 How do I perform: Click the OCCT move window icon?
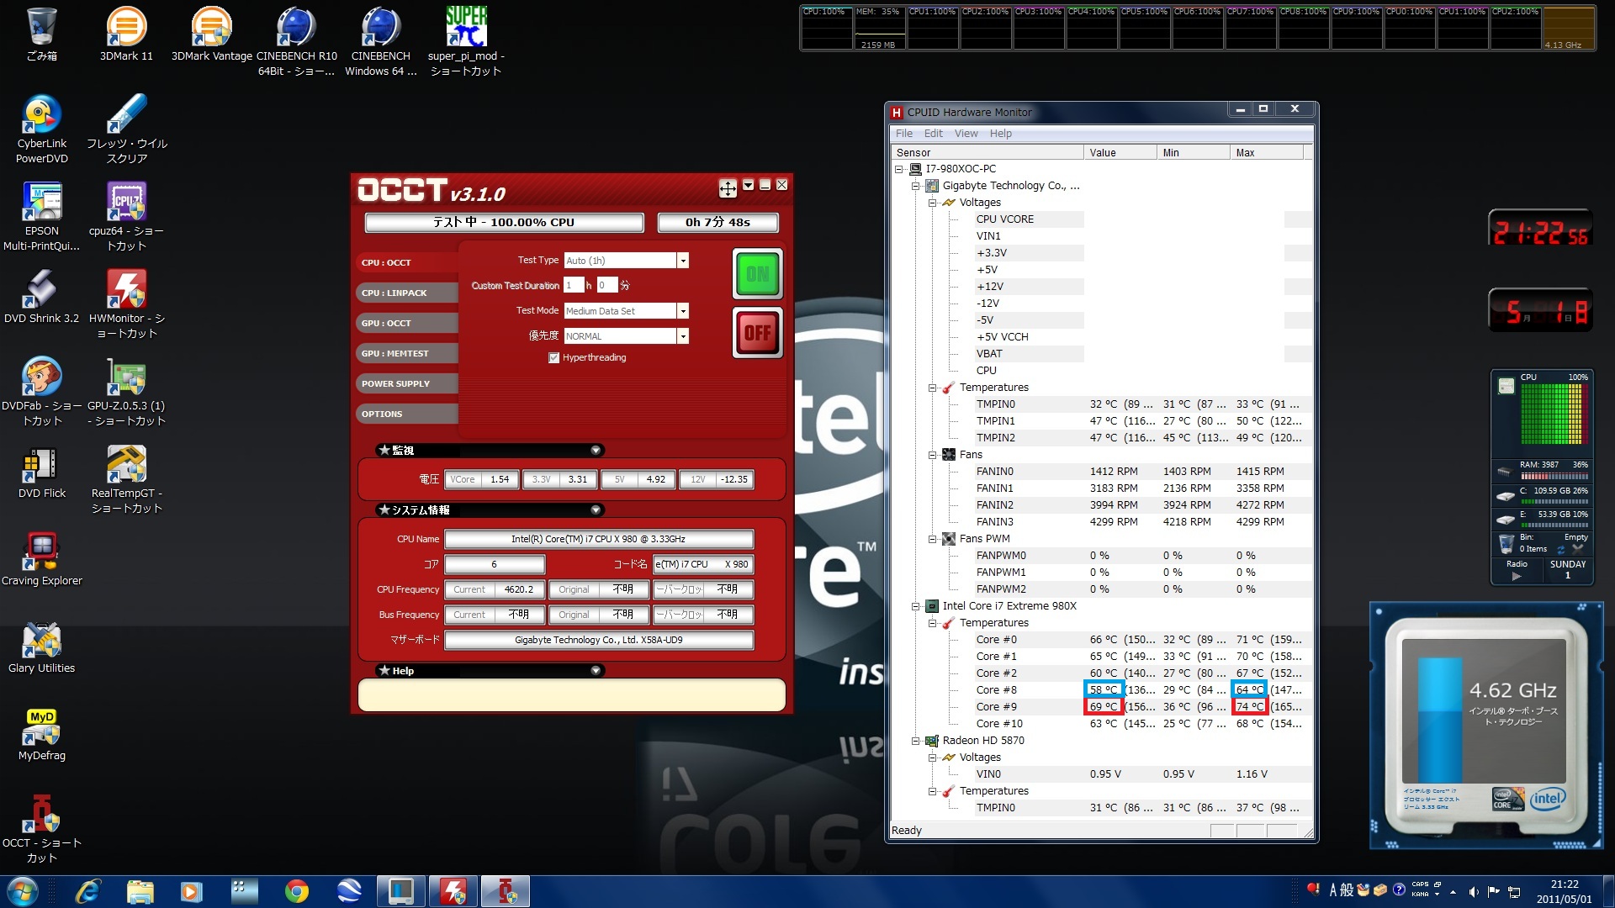point(728,188)
